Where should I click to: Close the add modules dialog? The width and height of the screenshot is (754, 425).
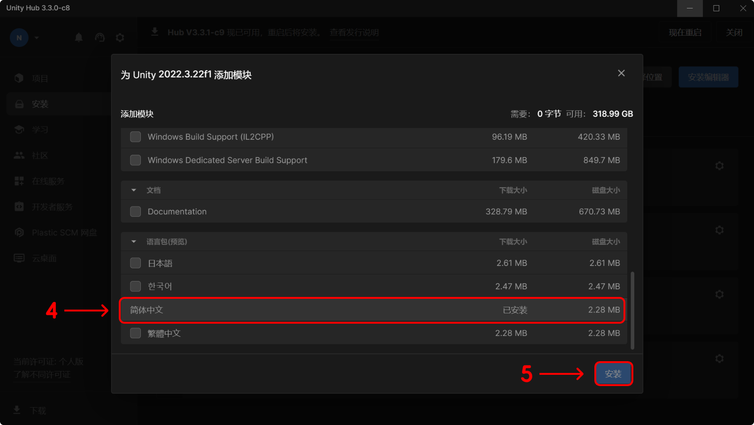click(x=621, y=73)
